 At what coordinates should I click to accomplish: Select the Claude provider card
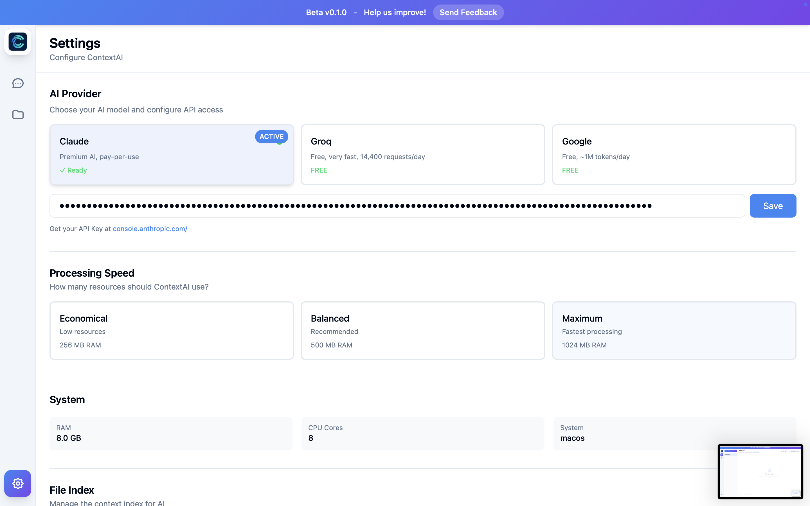click(x=171, y=155)
